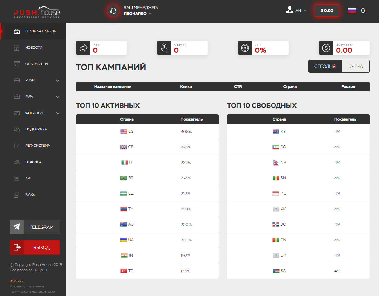379x296 pixels.
Task: Expand the manager Леонардо dropdown
Action: 150,14
